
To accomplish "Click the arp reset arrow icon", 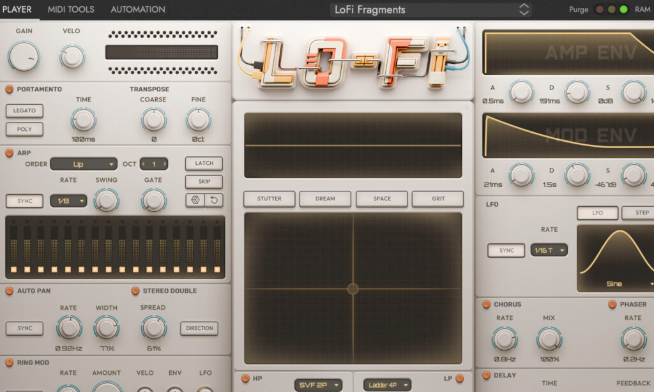I will [213, 200].
